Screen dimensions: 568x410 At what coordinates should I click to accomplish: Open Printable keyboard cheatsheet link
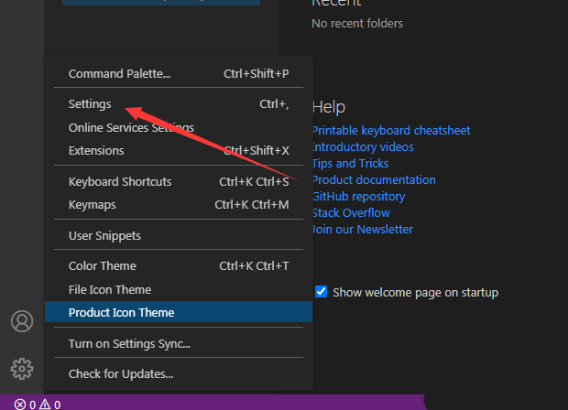(391, 131)
